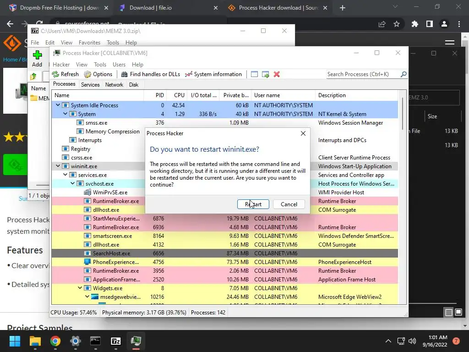Select the Processes tab
The image size is (469, 352).
coord(64,84)
